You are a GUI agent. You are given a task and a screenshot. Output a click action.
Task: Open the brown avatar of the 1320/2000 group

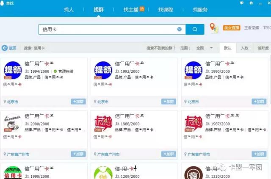(194, 173)
